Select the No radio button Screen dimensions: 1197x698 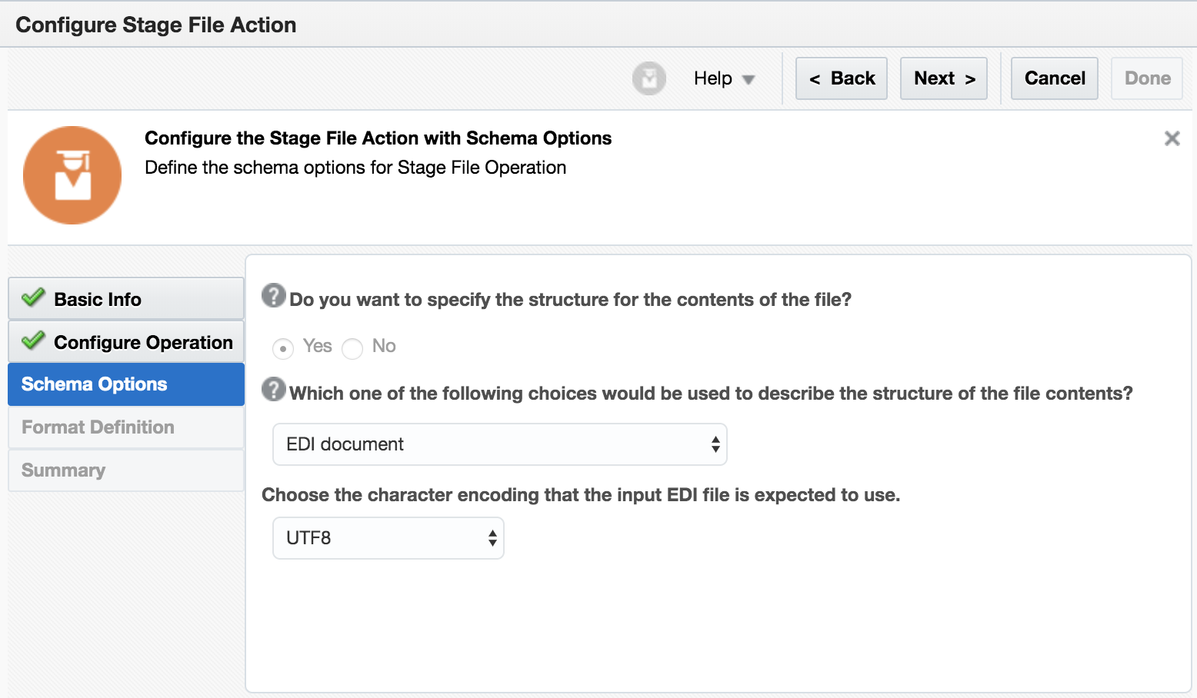click(352, 349)
